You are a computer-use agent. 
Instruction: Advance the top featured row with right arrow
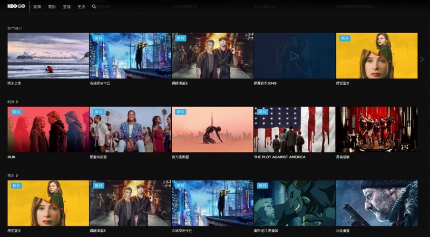point(422,59)
